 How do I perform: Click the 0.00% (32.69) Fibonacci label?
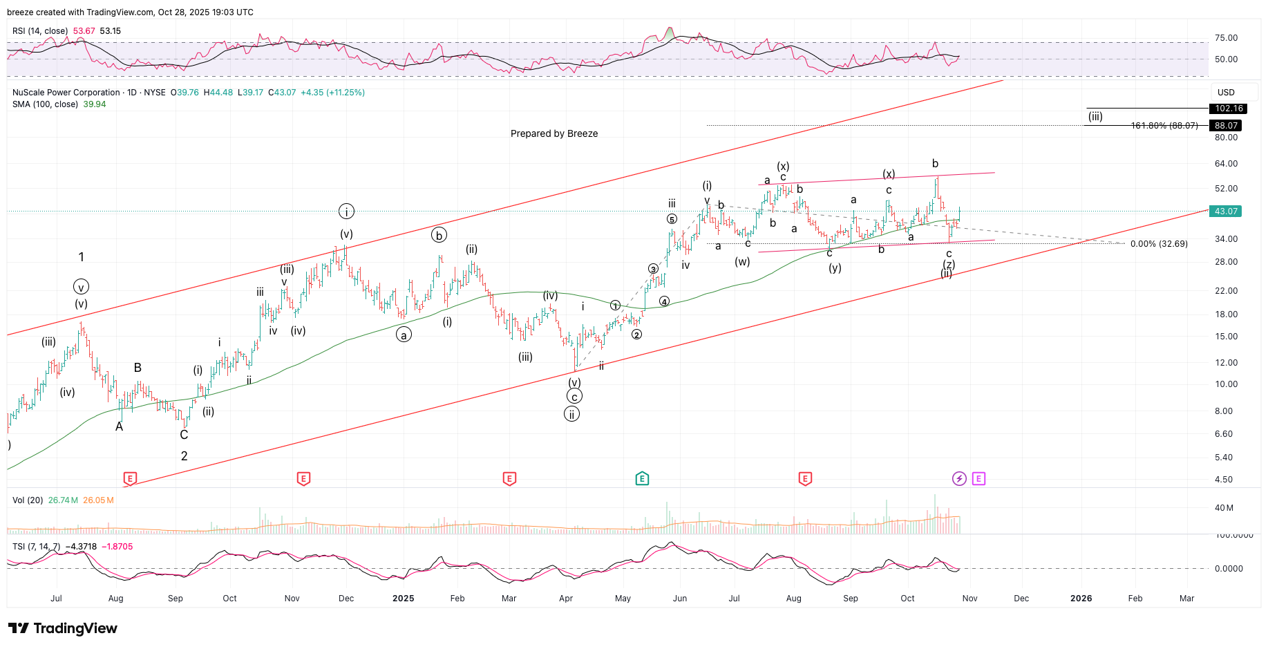1159,244
